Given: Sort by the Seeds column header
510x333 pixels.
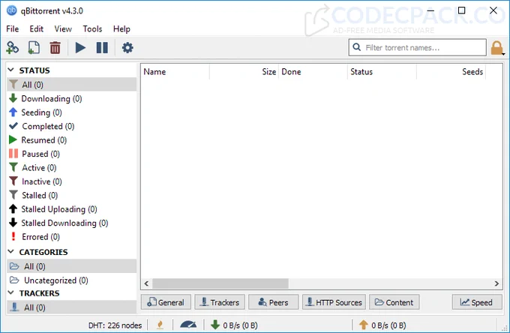Looking at the screenshot, I should [451, 72].
